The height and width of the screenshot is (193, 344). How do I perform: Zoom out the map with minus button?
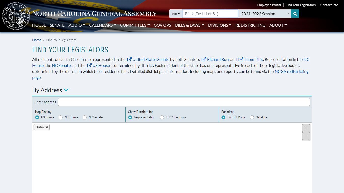pyautogui.click(x=306, y=136)
